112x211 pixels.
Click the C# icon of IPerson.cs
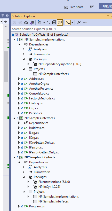point(26,147)
